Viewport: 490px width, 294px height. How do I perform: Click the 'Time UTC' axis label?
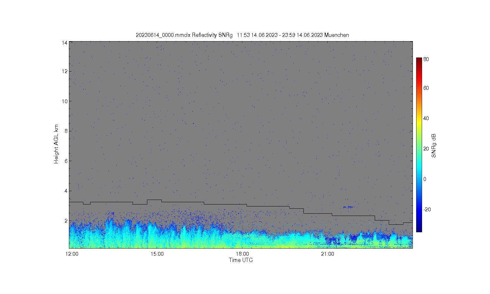tap(241, 260)
